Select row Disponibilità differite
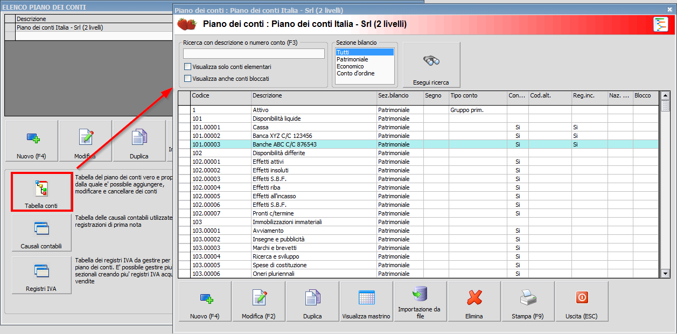677x334 pixels. pyautogui.click(x=419, y=153)
